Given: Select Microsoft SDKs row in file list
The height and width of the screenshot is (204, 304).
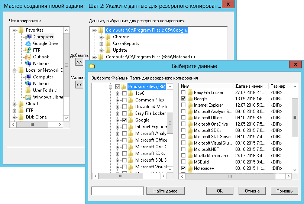Looking at the screenshot, I should pos(235,130).
